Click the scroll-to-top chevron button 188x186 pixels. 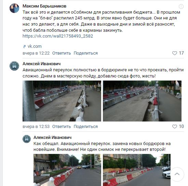(x=177, y=174)
